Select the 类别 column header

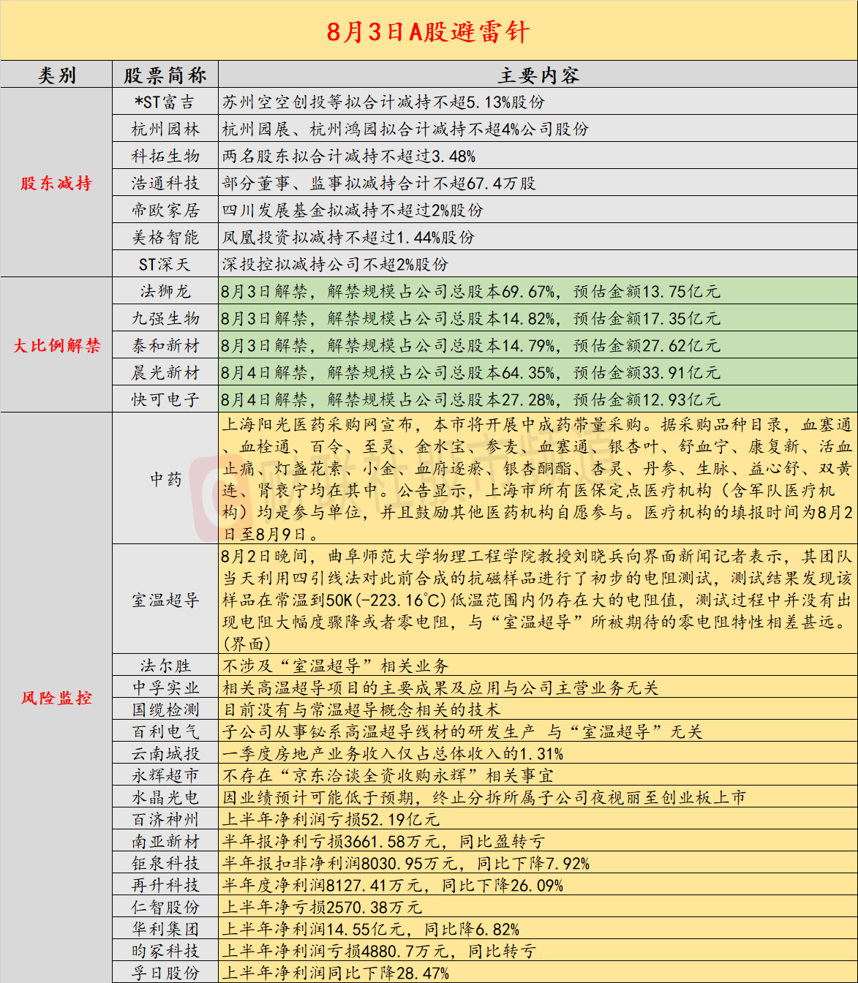(56, 75)
